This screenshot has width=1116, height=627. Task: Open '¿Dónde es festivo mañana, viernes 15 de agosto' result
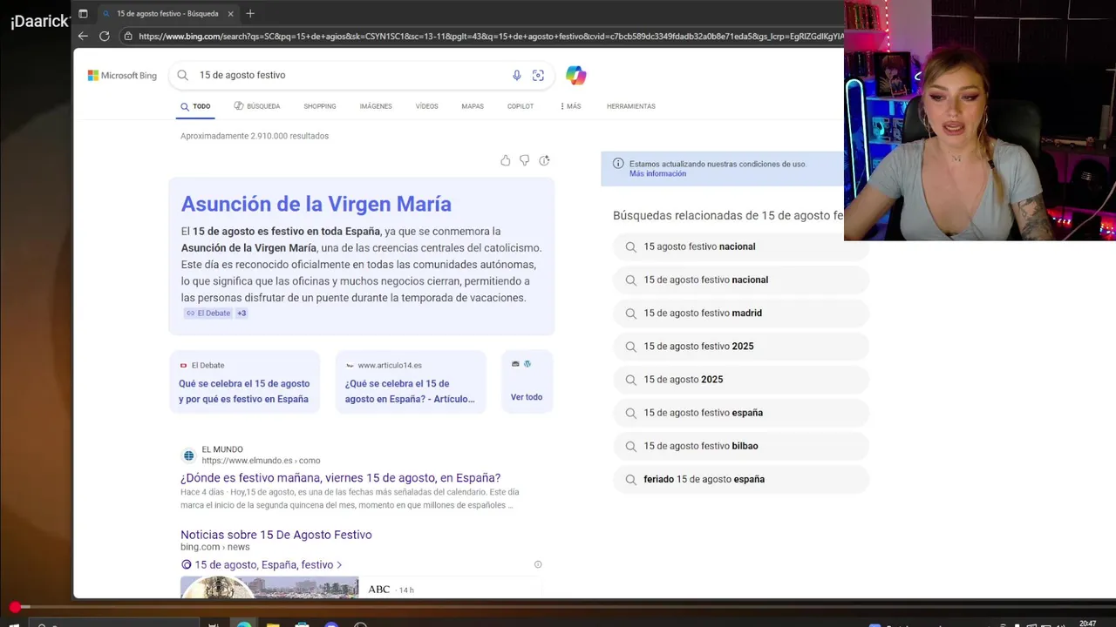tap(340, 478)
